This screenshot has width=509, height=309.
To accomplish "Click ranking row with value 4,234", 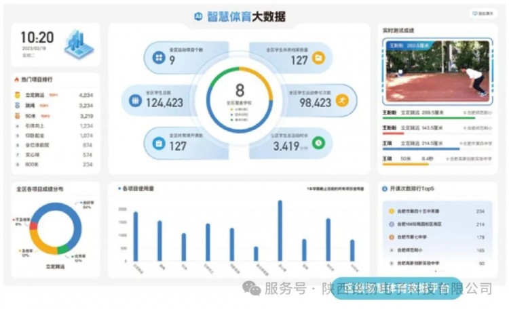I will [54, 95].
